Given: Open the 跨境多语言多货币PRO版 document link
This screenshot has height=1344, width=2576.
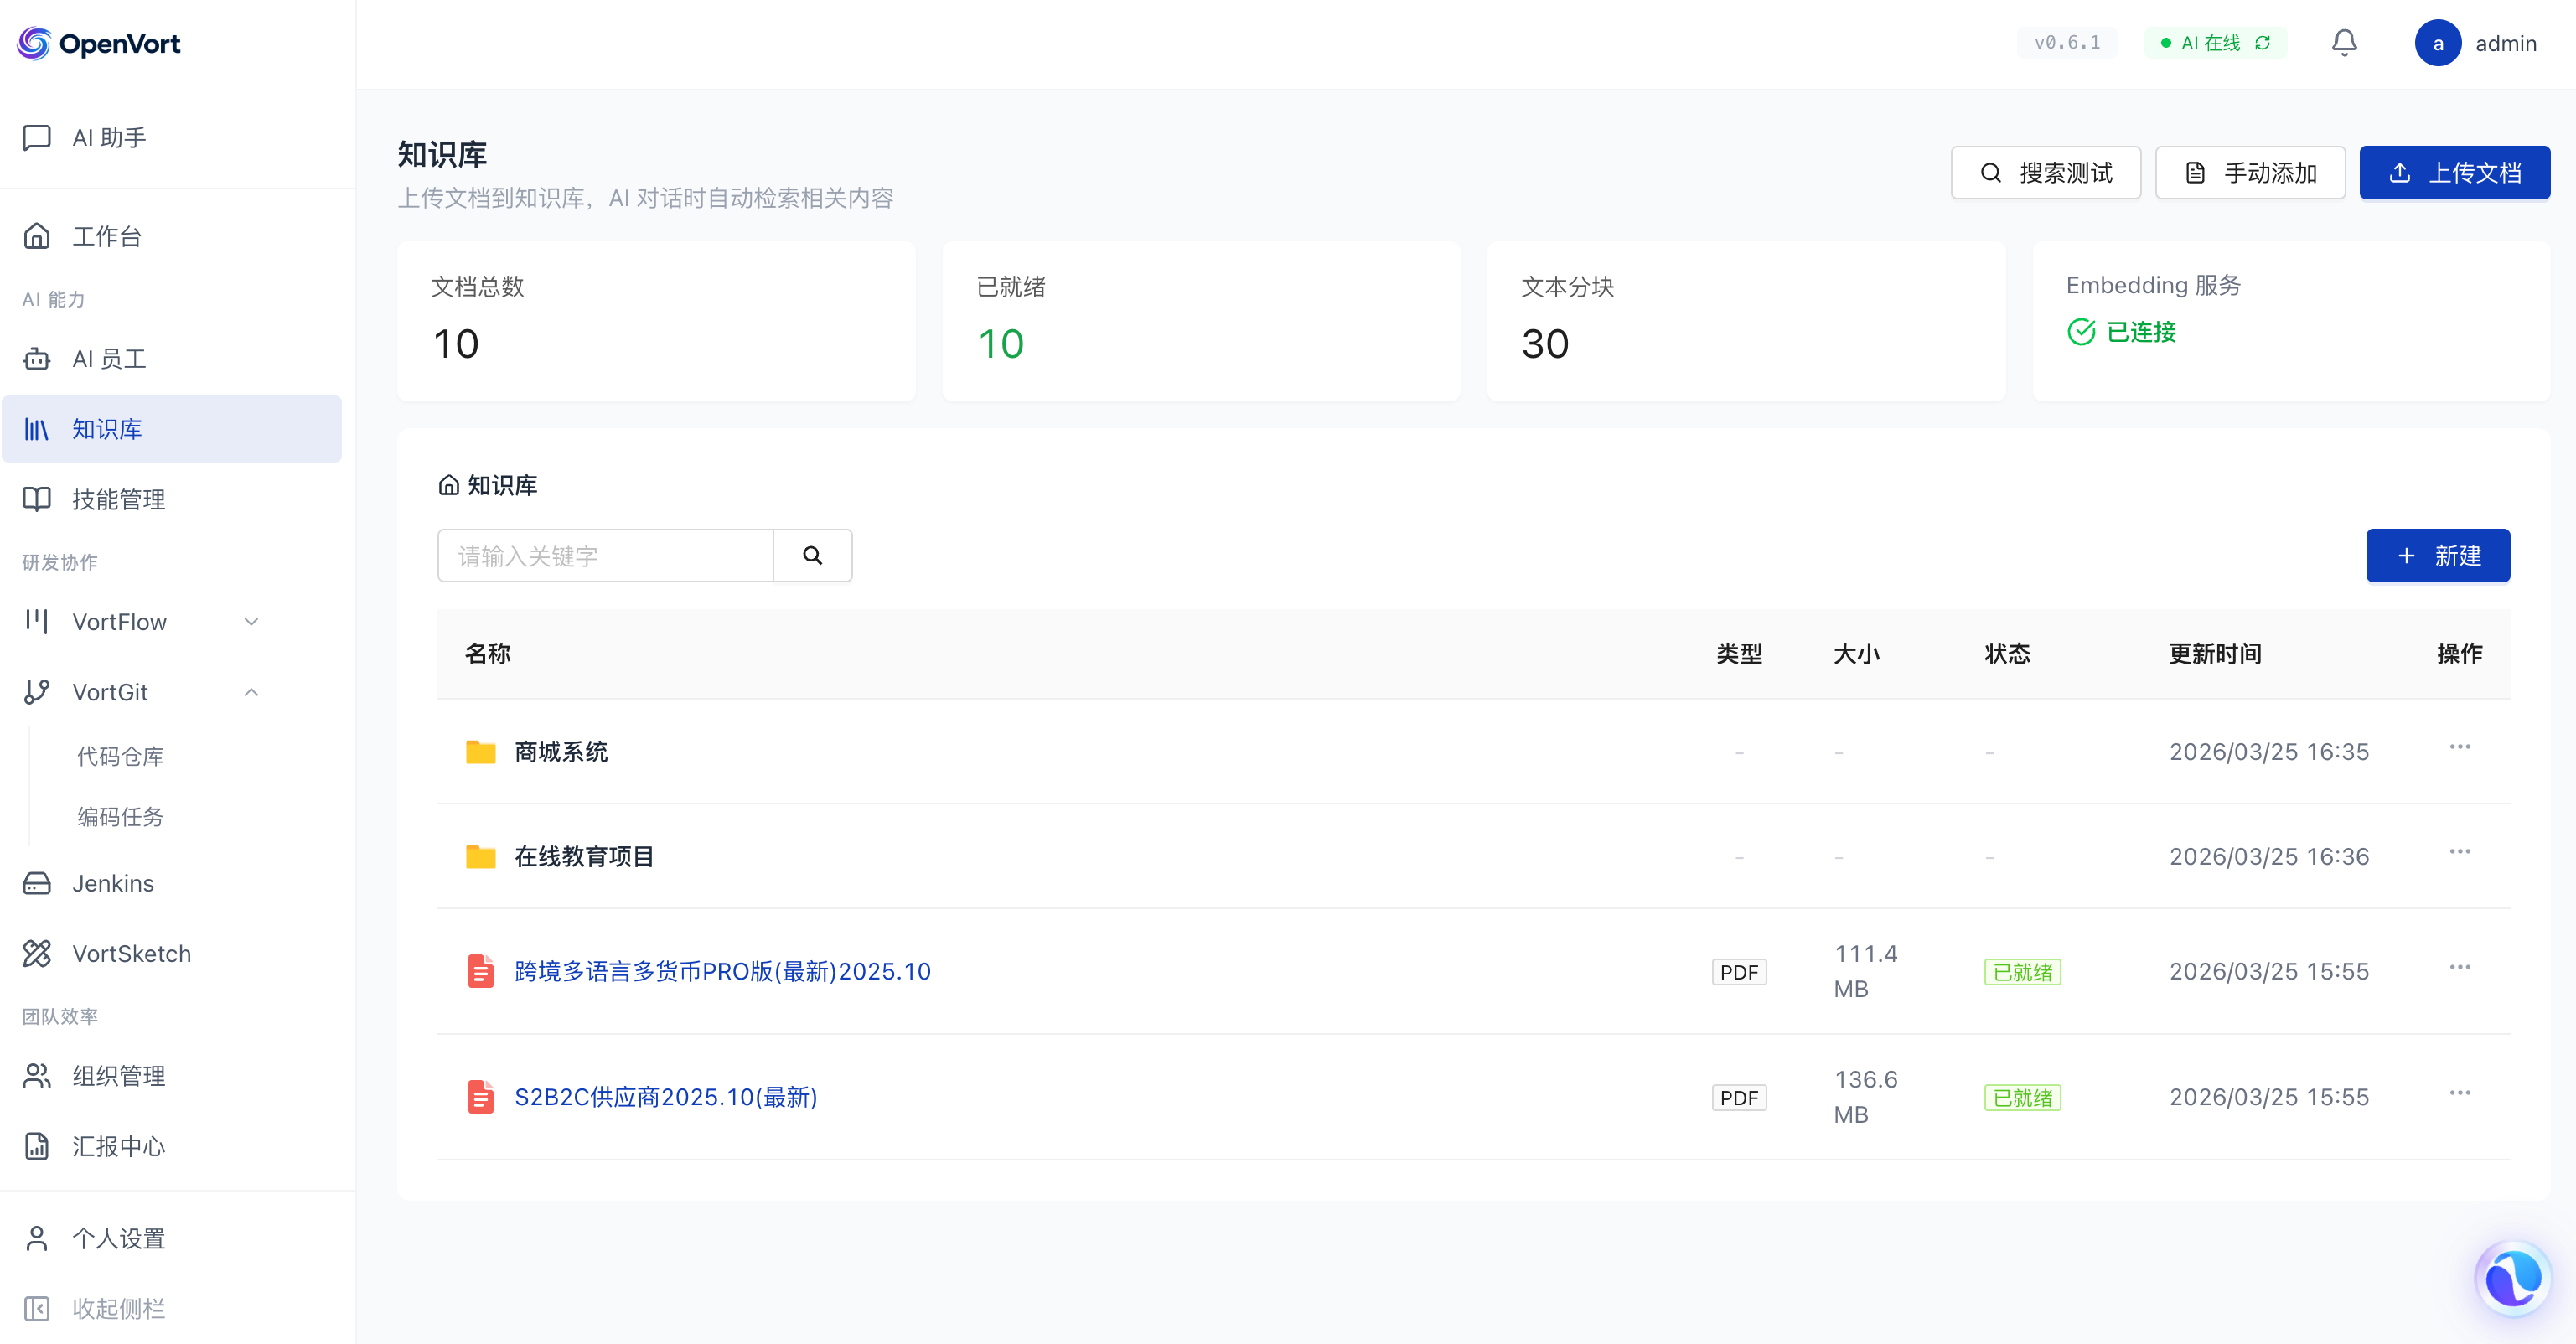Looking at the screenshot, I should 722,971.
